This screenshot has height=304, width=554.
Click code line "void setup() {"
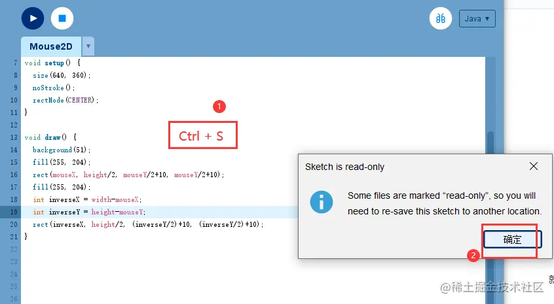pyautogui.click(x=52, y=63)
